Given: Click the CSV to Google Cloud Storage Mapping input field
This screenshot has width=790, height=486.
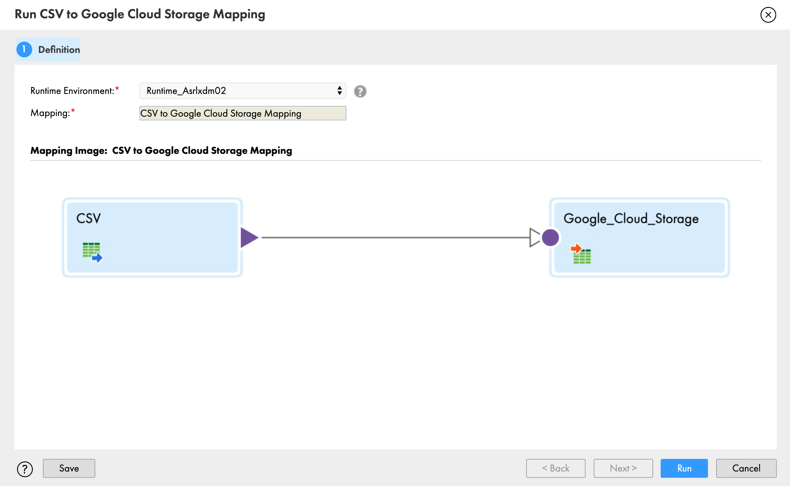Looking at the screenshot, I should pyautogui.click(x=243, y=113).
